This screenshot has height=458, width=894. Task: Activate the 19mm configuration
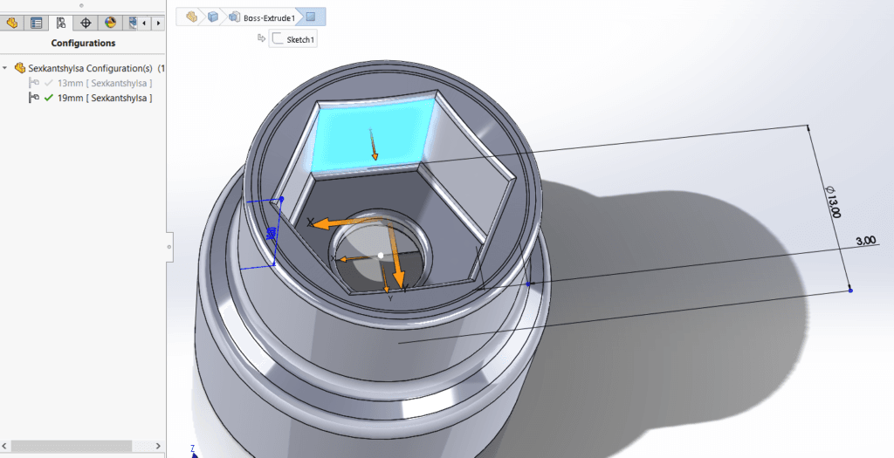[x=104, y=98]
